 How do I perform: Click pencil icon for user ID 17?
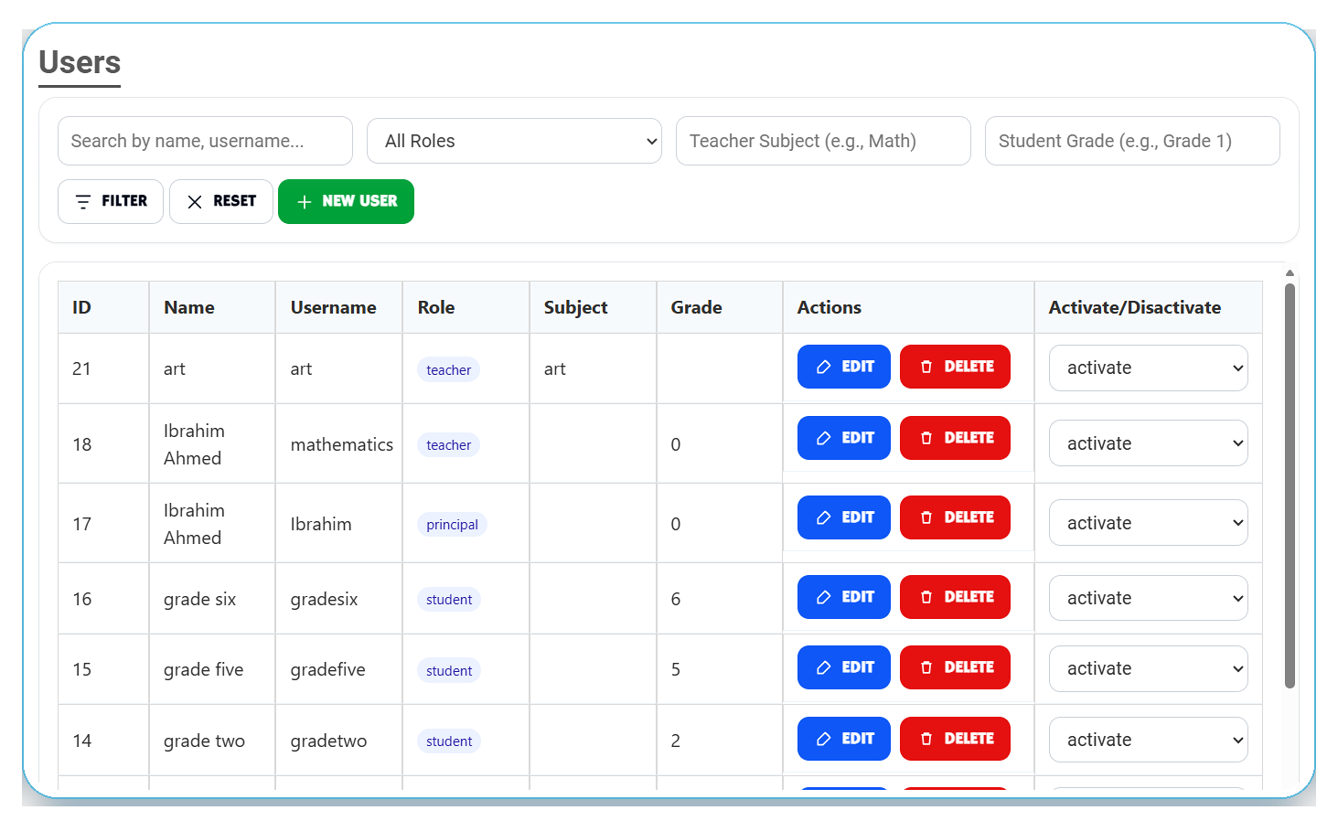(x=823, y=517)
